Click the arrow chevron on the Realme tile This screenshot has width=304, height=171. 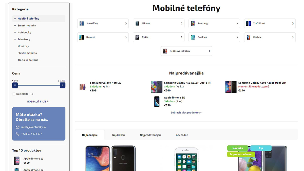pos(293,37)
